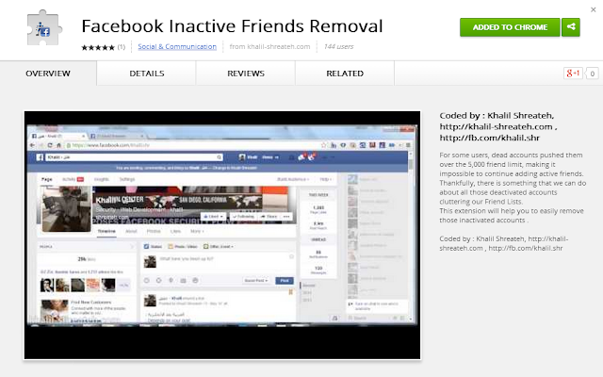Click the 'This extension will help you' paragraph
Screen dimensions: 603x377
tap(512, 216)
